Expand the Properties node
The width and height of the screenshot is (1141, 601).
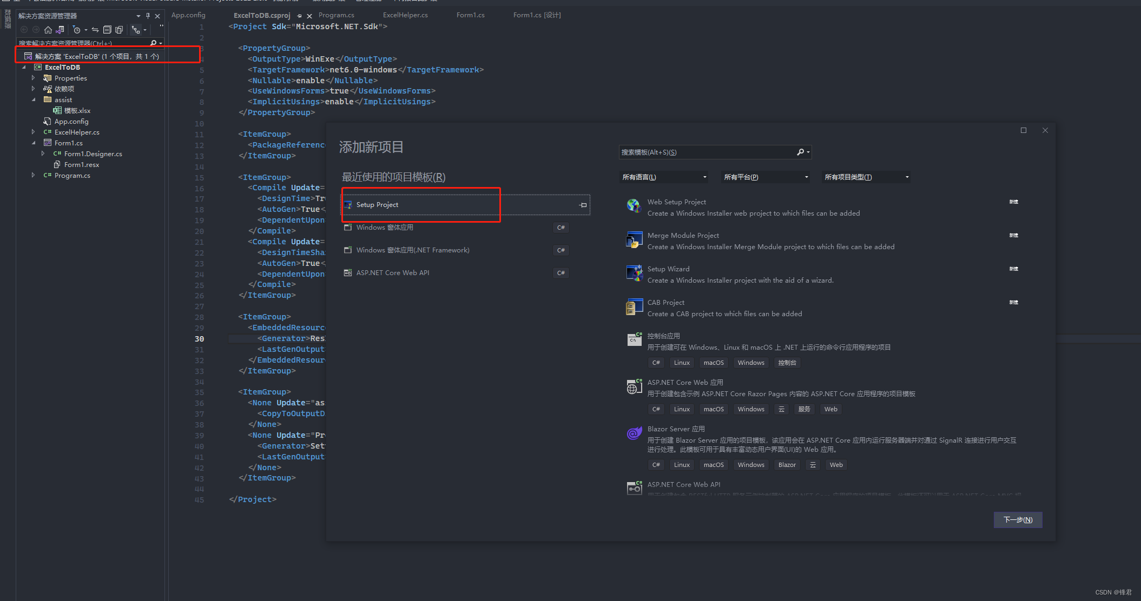(x=34, y=78)
